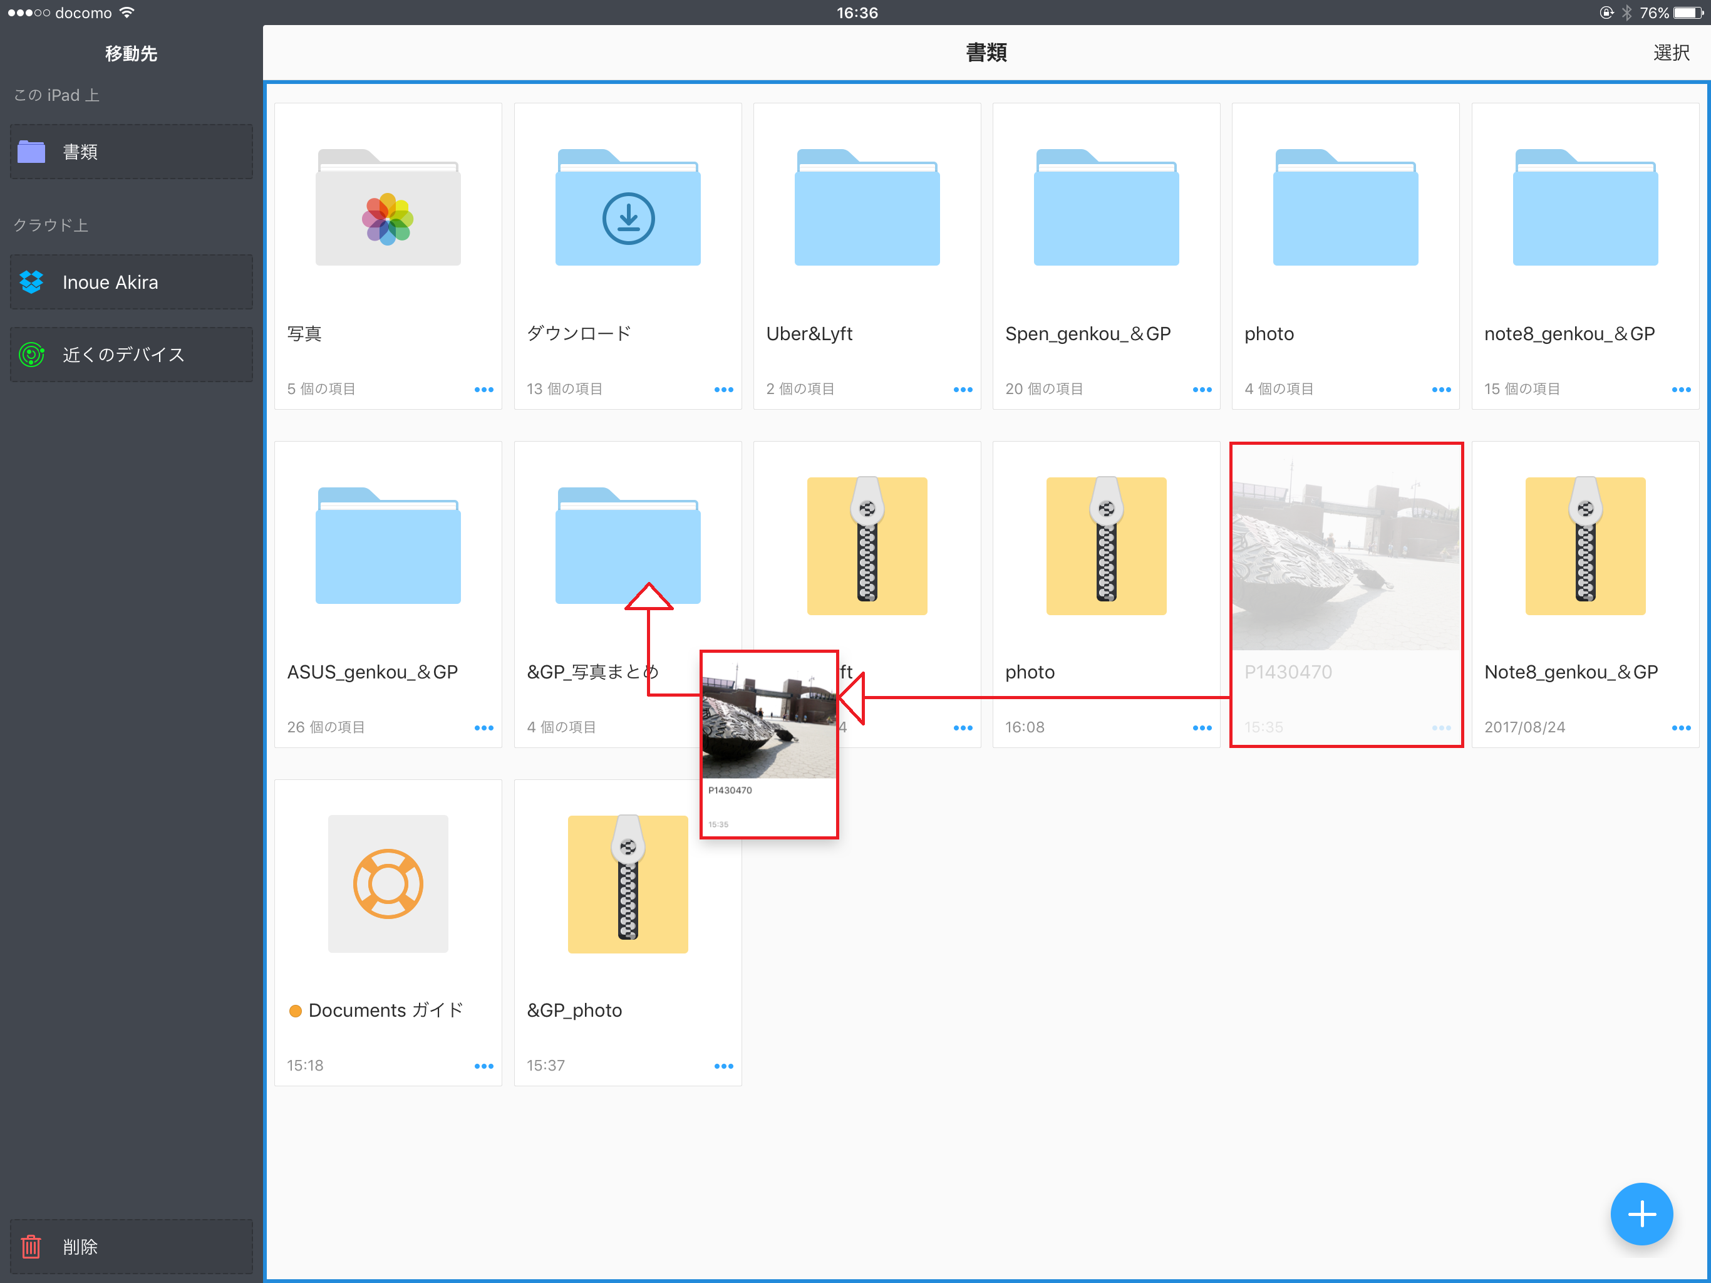Viewport: 1711px width, 1283px height.
Task: Select Dropbox account Inoue Akira
Action: click(131, 283)
